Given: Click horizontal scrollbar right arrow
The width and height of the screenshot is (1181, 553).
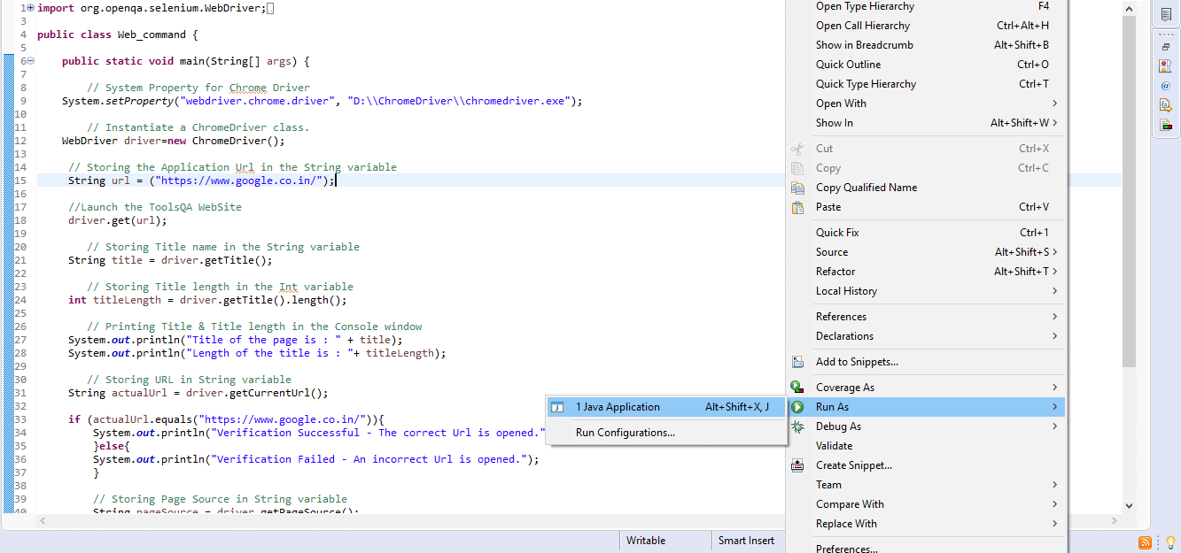Looking at the screenshot, I should click(1115, 521).
